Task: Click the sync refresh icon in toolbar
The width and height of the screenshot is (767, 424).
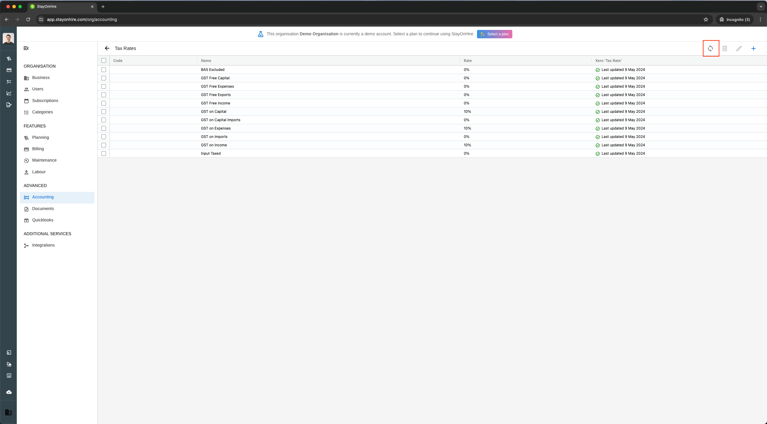Action: click(710, 48)
